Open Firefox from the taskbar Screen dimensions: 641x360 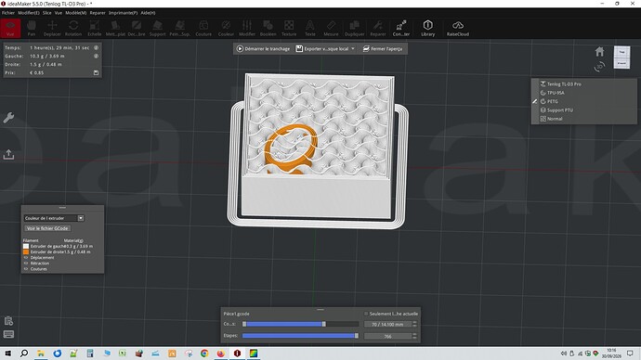221,354
